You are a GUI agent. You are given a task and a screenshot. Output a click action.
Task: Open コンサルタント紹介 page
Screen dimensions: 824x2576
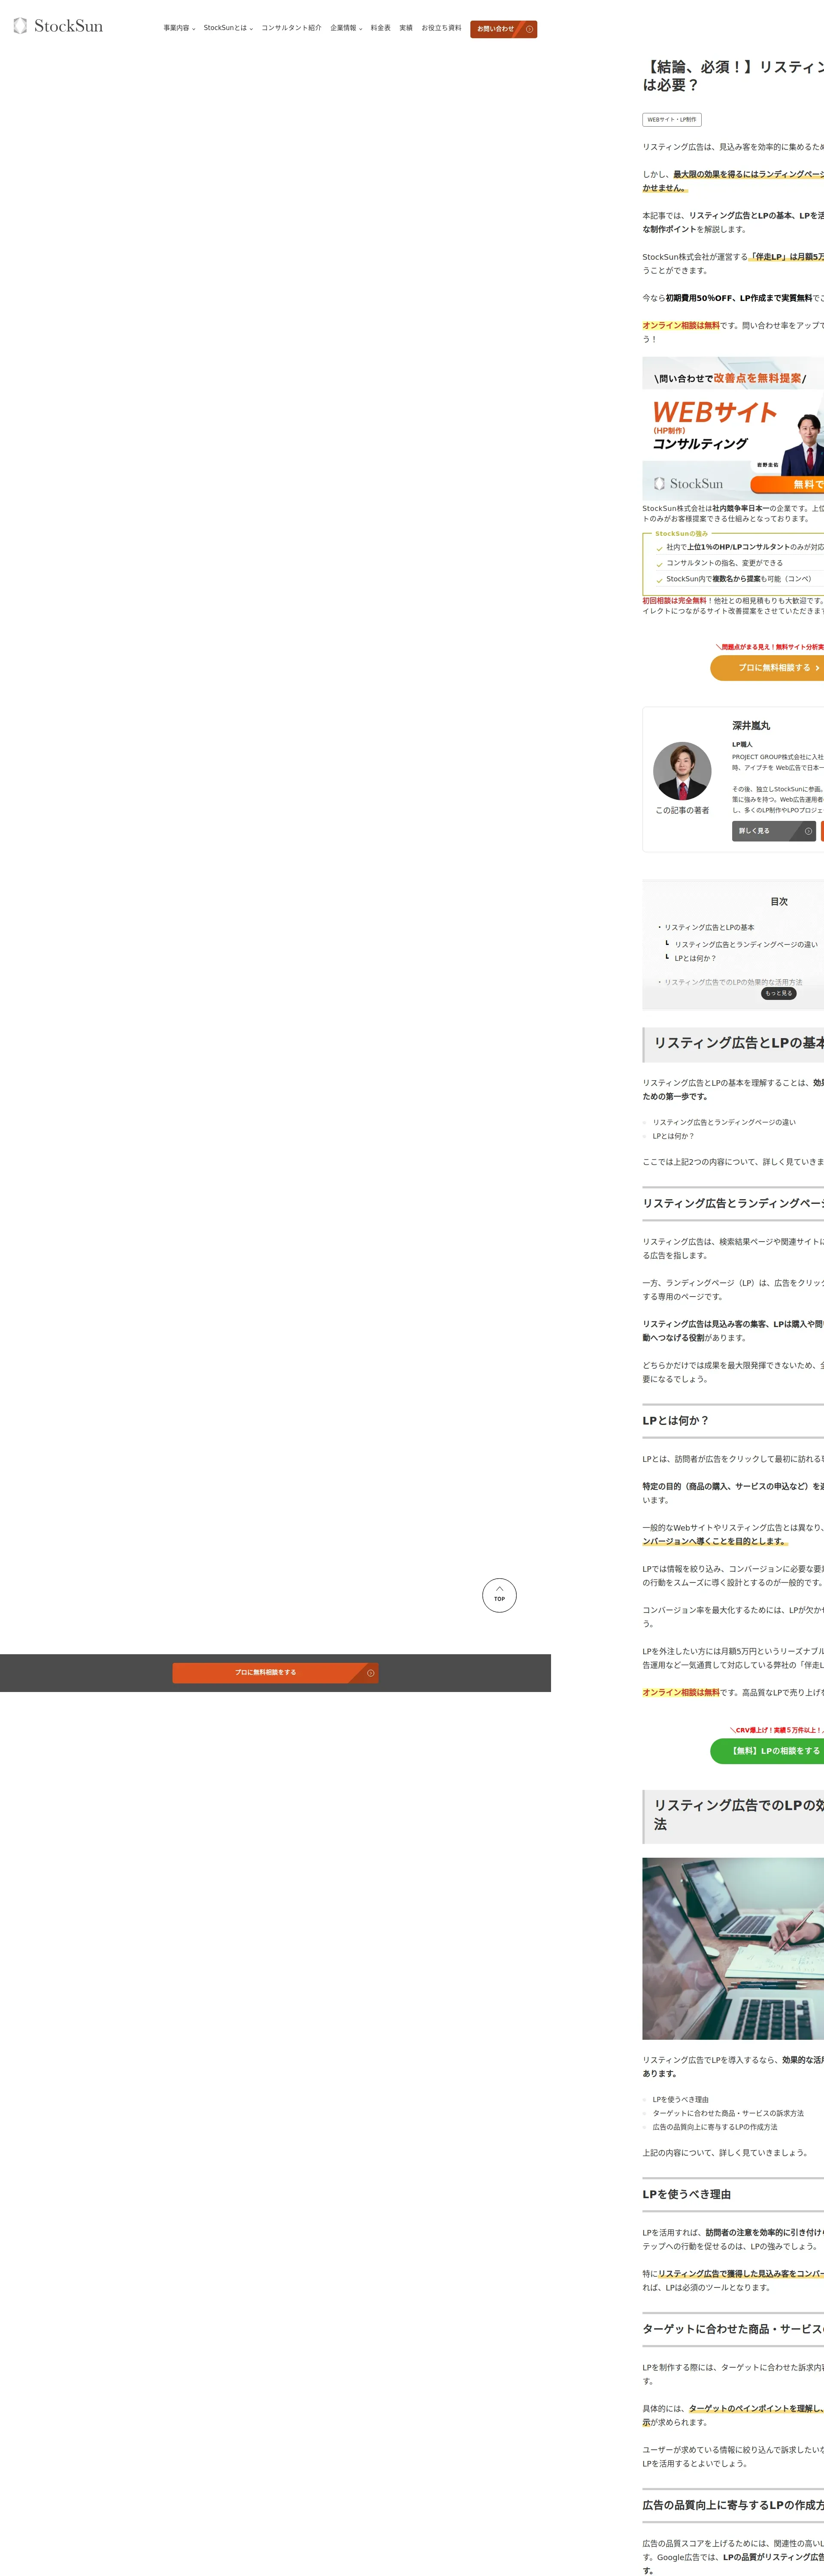(291, 28)
